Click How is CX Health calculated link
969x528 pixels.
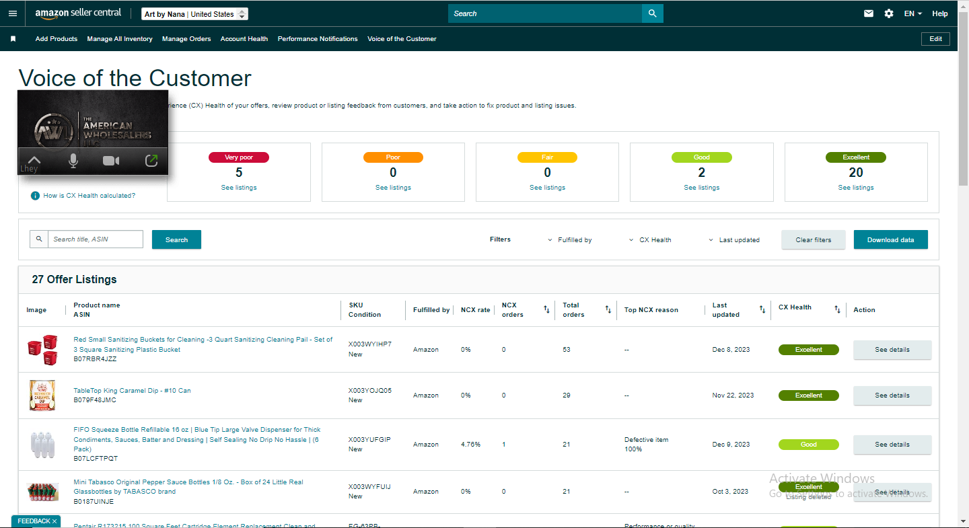point(89,196)
